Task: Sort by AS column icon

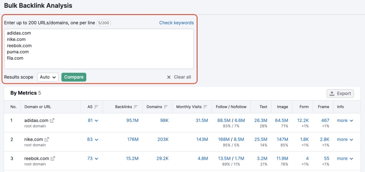Action: [x=96, y=107]
